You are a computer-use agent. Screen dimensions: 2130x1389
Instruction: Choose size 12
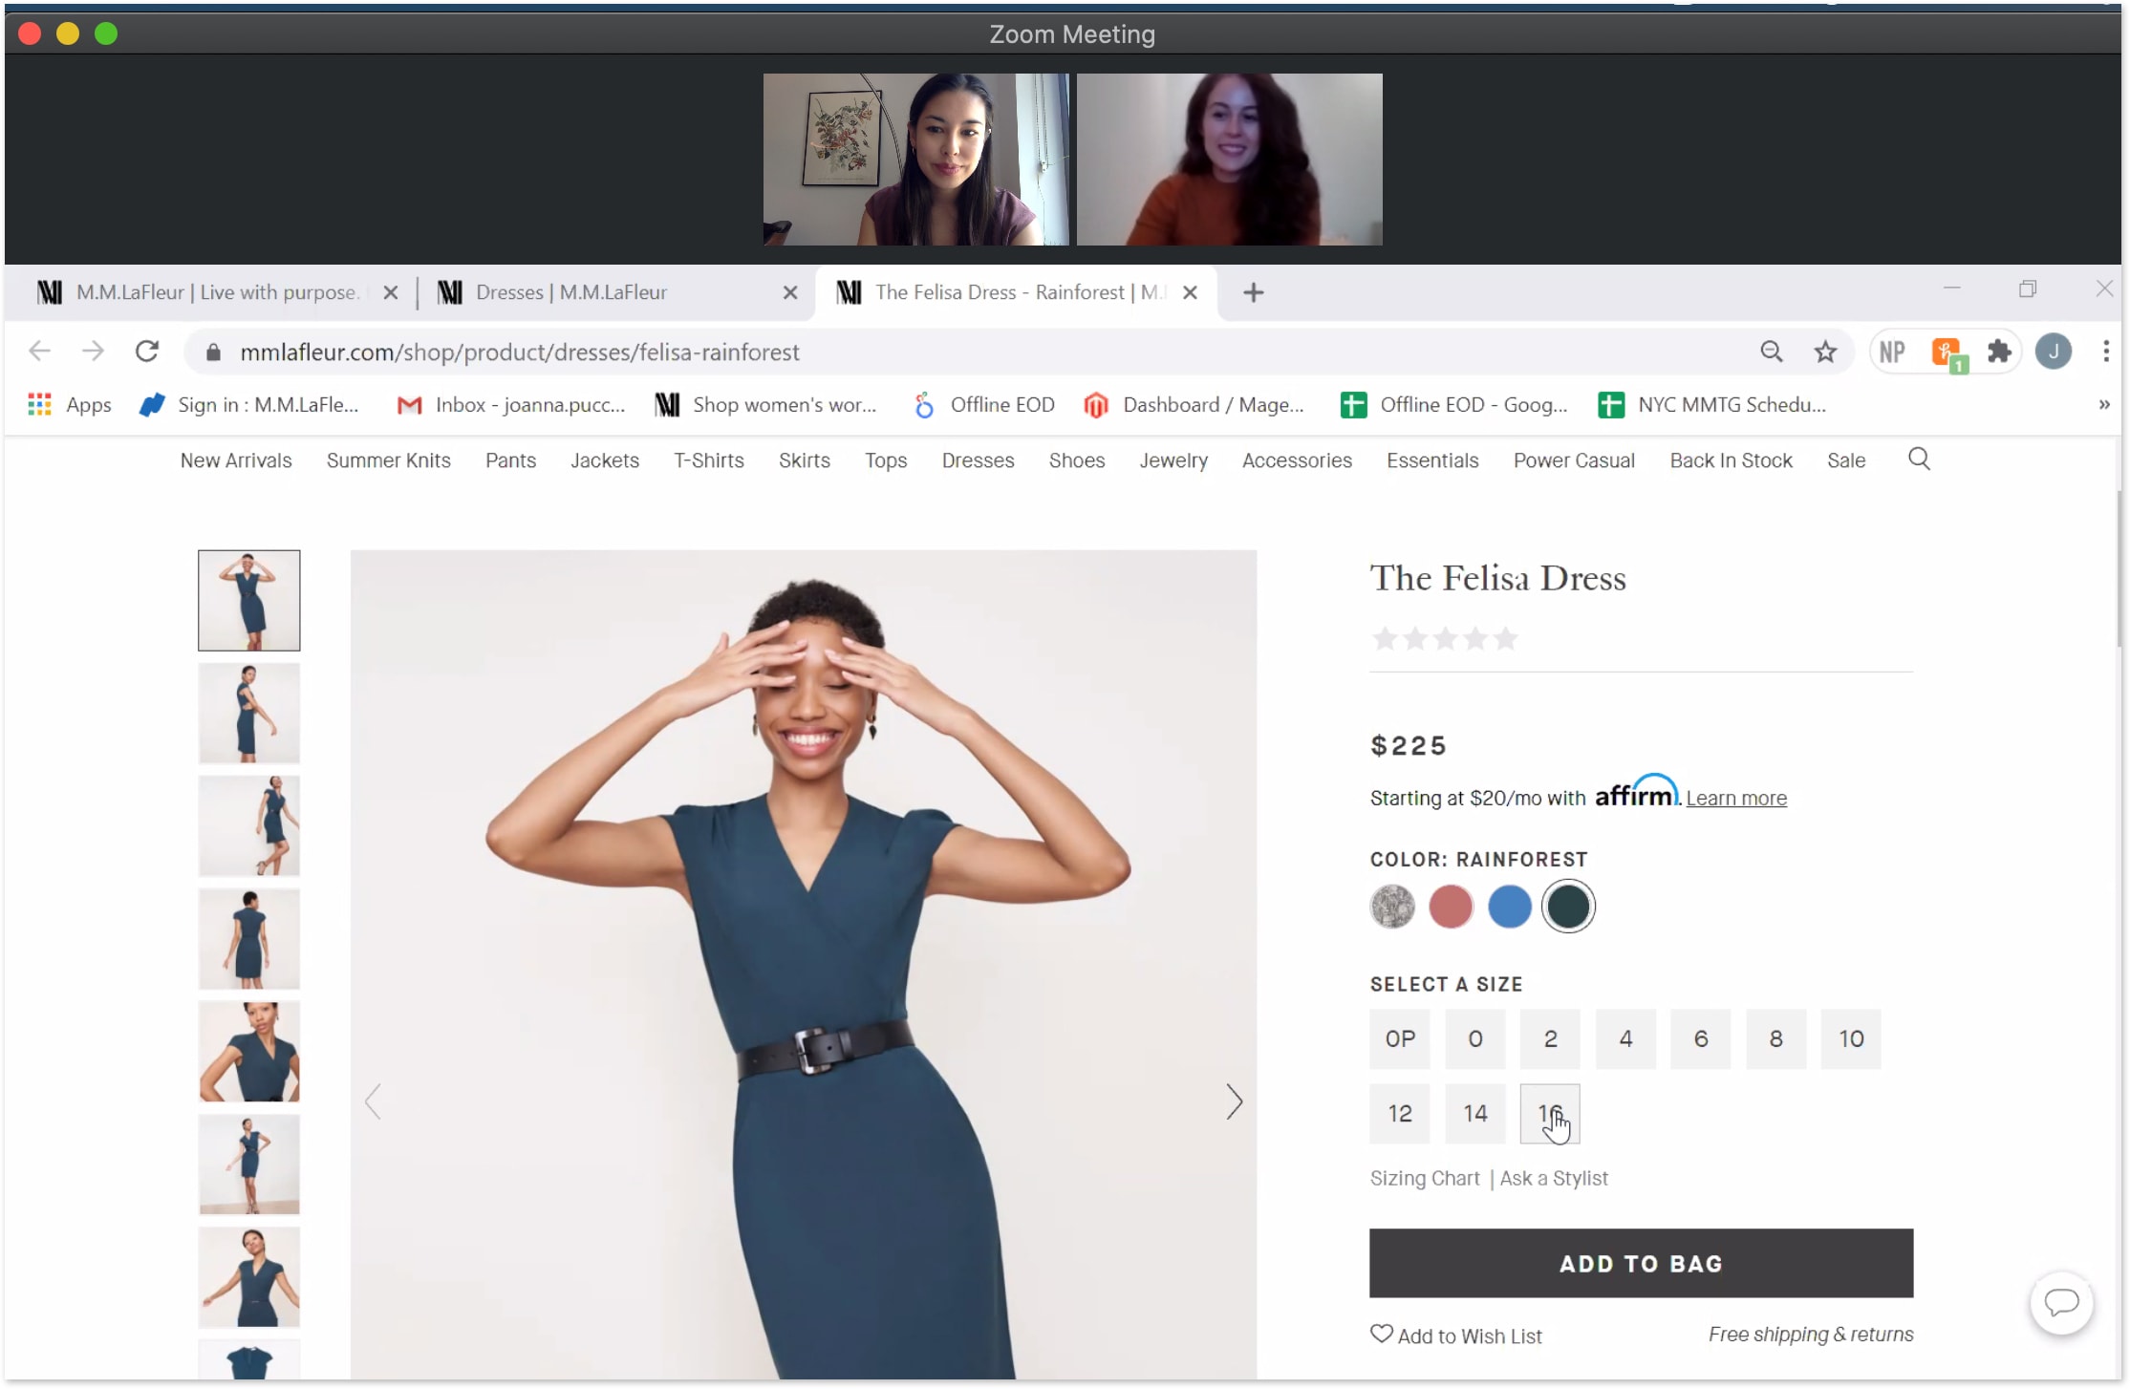(x=1399, y=1113)
